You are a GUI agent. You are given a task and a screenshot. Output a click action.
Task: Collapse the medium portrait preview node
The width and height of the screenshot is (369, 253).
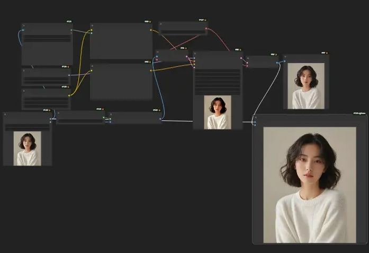(x=285, y=57)
